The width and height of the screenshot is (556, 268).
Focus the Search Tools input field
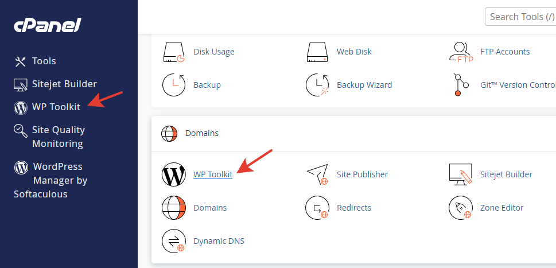[x=520, y=17]
